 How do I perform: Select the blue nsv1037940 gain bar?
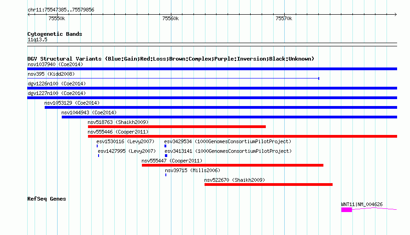tap(212, 69)
